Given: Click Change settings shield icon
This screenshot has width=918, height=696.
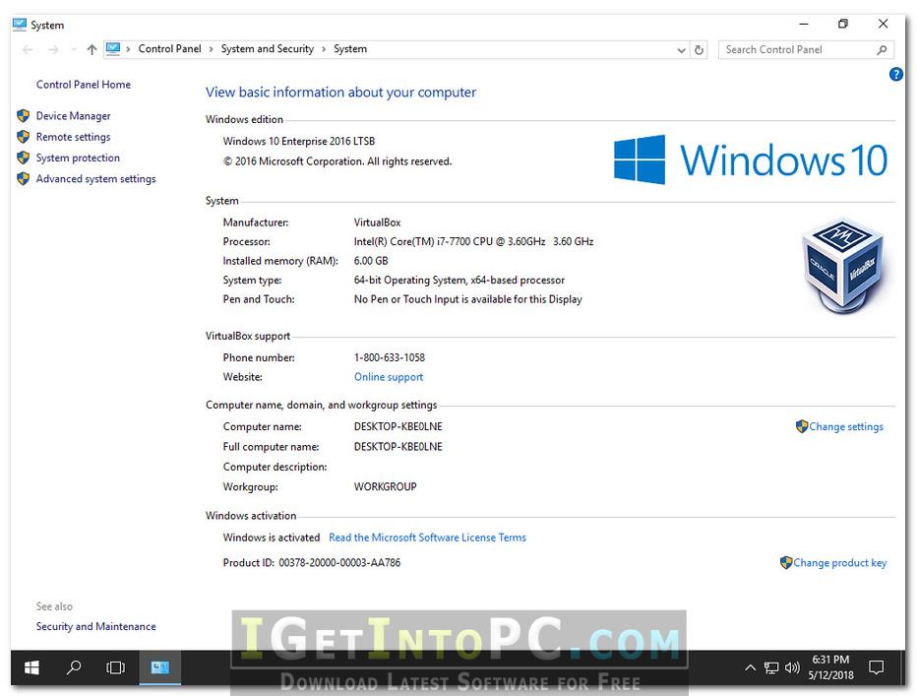Looking at the screenshot, I should pyautogui.click(x=802, y=426).
